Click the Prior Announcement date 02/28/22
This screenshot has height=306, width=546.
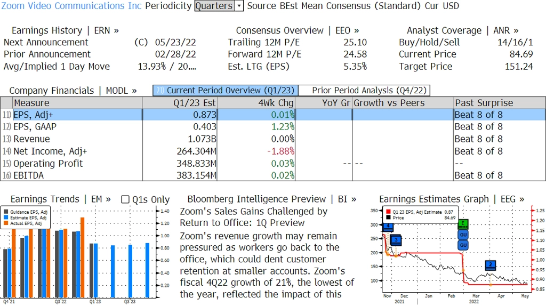coord(175,54)
